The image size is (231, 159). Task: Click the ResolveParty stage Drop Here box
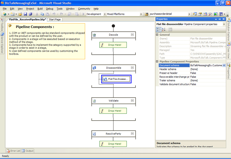pos(113,144)
